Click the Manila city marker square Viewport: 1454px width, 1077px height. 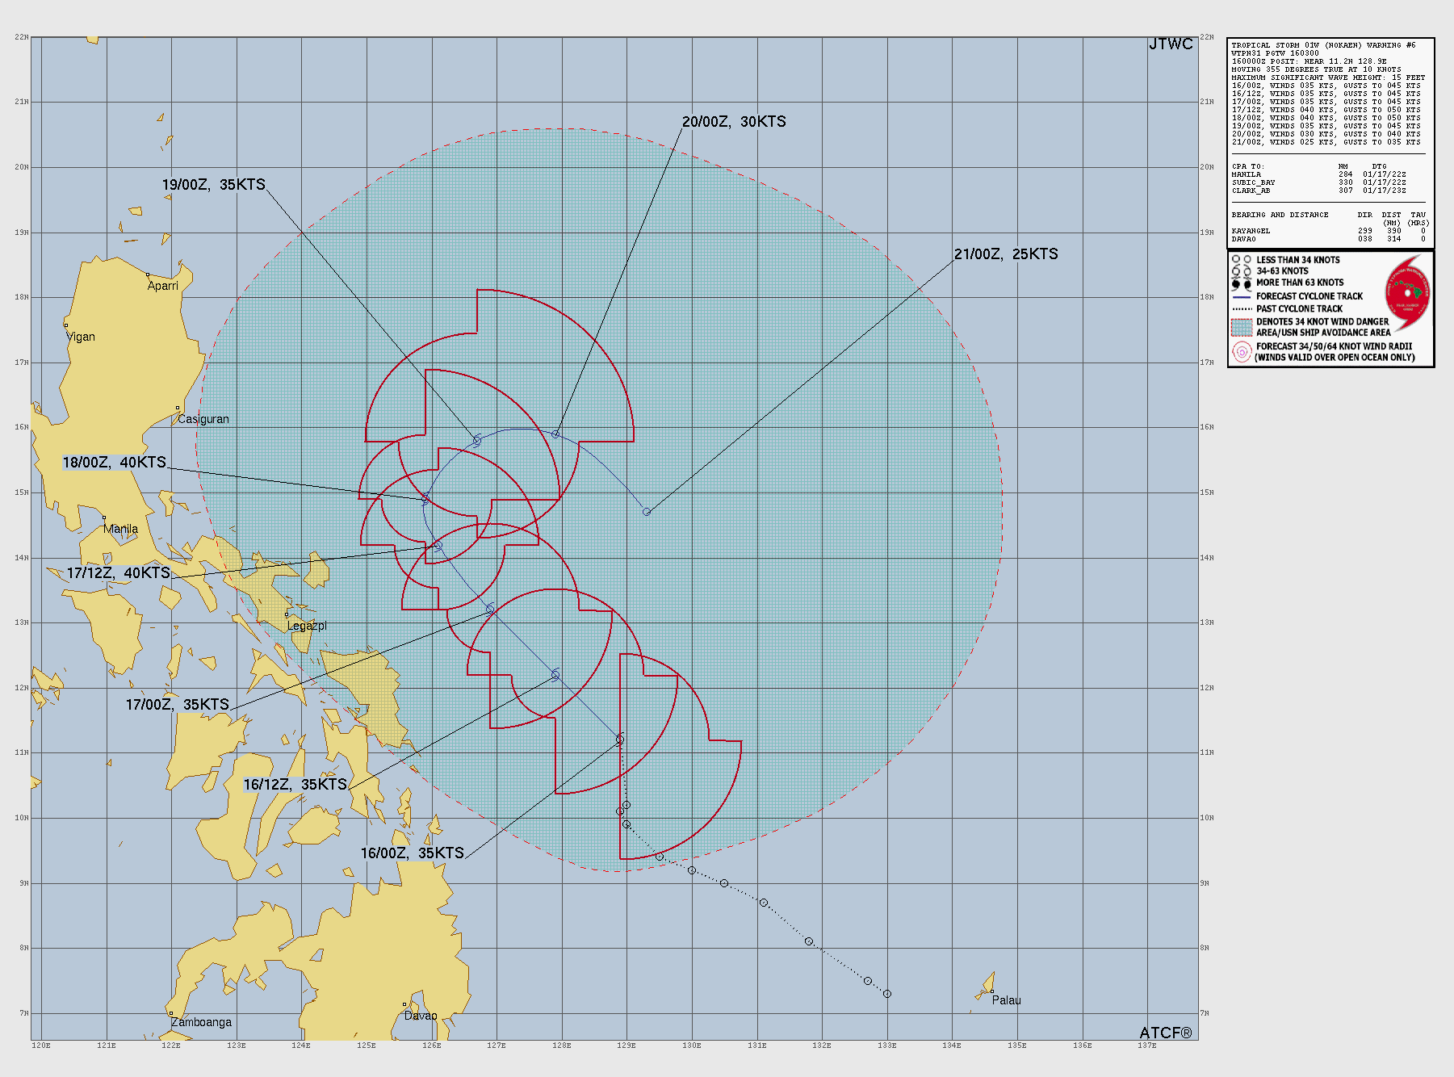tap(104, 518)
